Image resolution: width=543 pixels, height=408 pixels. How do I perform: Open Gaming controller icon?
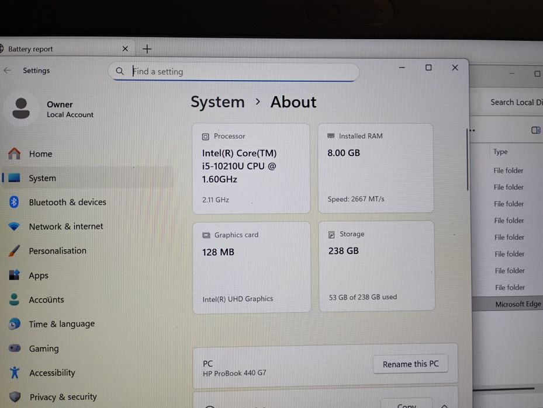[15, 348]
